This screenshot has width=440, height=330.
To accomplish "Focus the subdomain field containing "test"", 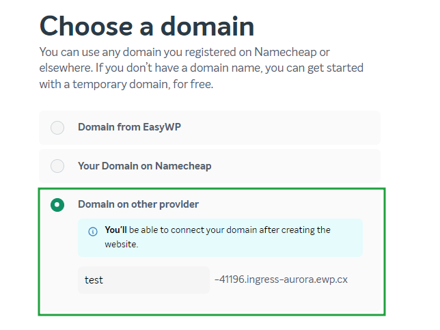I will 143,279.
